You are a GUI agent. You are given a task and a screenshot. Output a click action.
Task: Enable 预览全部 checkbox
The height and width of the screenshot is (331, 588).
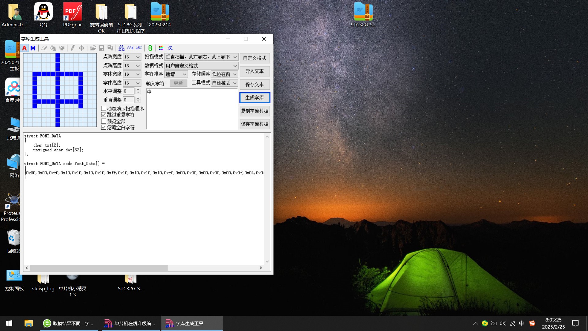[104, 121]
